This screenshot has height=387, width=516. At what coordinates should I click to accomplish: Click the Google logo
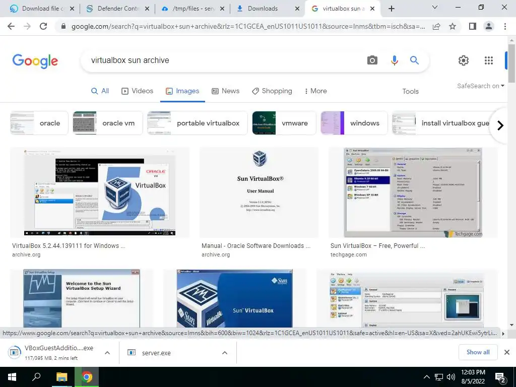pos(35,61)
